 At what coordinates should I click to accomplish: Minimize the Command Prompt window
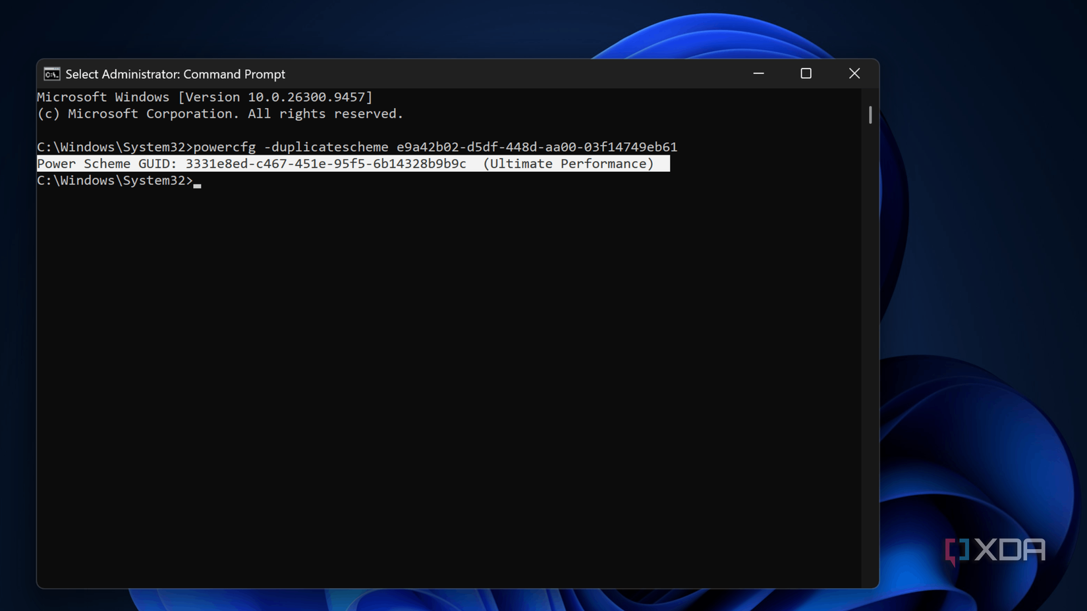[x=758, y=74]
